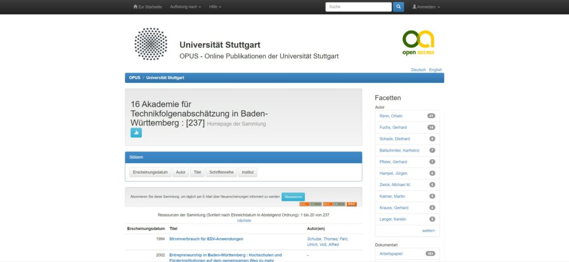Browse by Autor button
The width and height of the screenshot is (569, 262).
pos(181,173)
